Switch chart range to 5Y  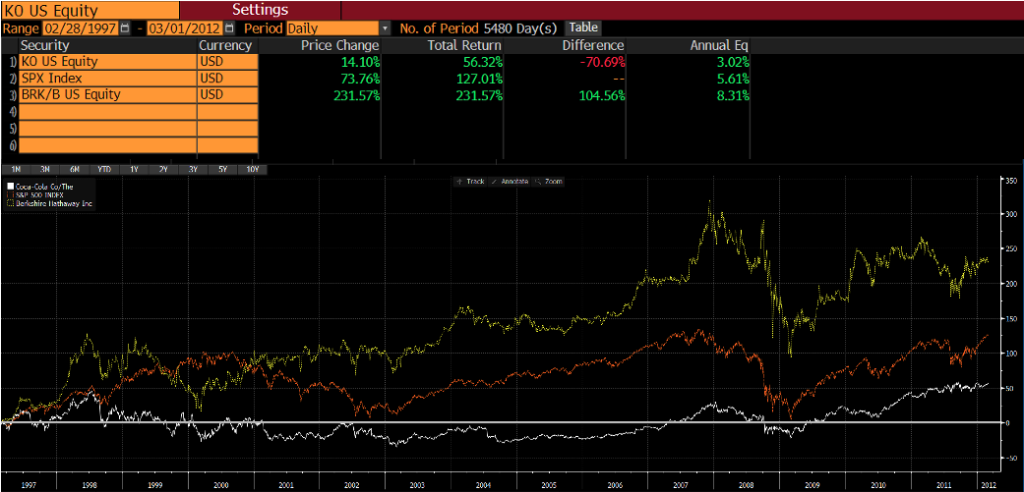click(222, 169)
